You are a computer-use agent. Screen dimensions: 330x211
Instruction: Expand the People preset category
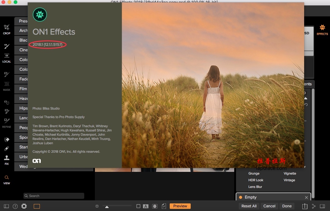(x=21, y=128)
